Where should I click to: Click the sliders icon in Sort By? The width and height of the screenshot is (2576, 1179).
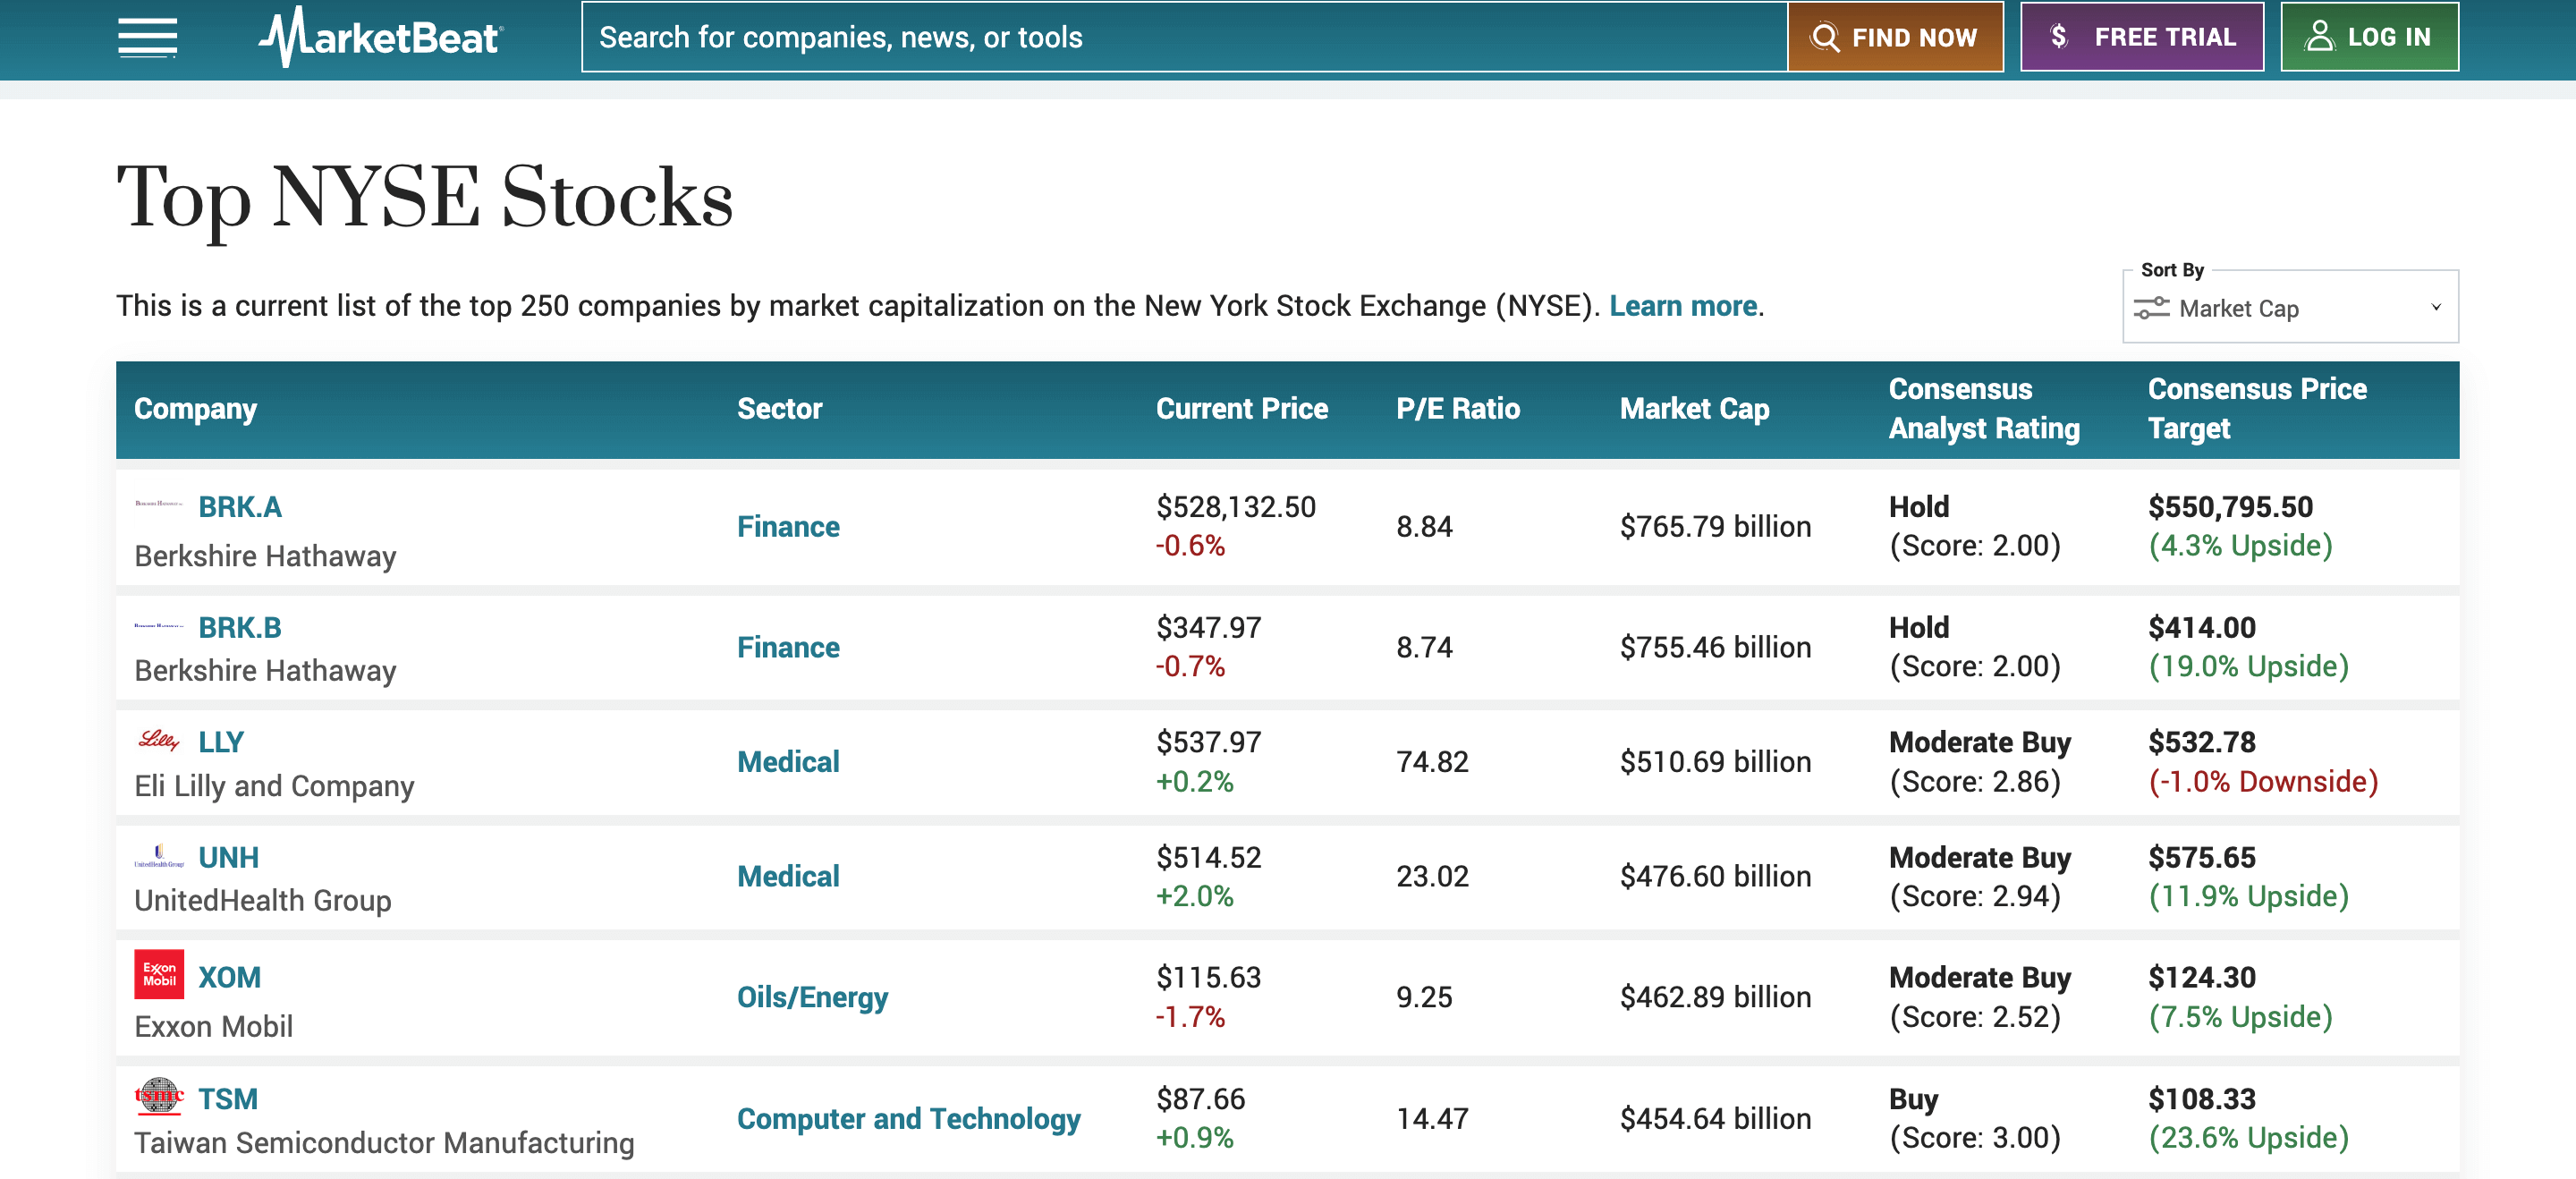2151,308
